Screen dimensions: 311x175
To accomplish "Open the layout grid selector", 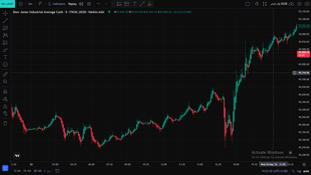I will pyautogui.click(x=89, y=4).
